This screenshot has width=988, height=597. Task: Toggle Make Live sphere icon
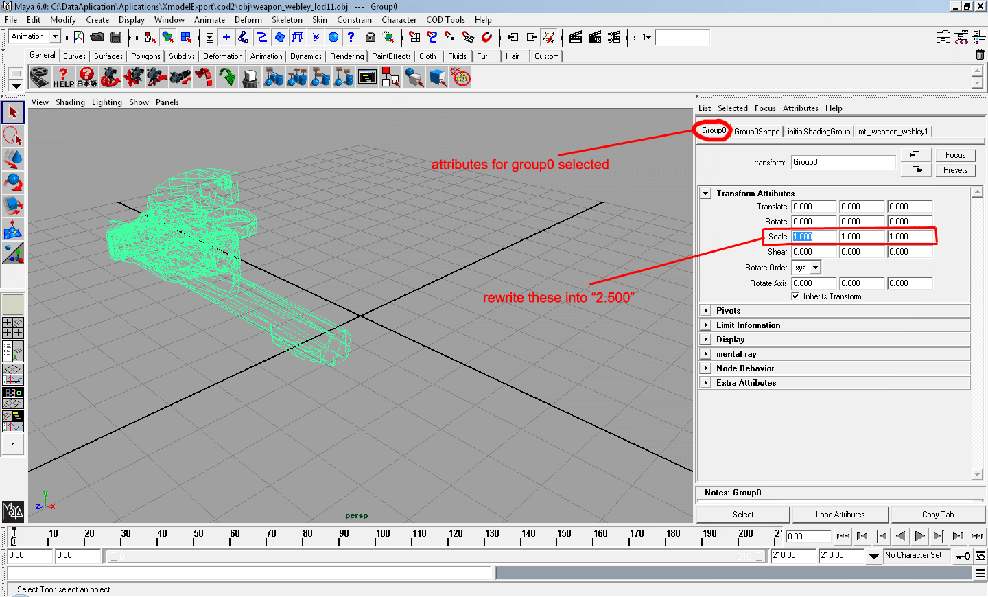pos(486,37)
